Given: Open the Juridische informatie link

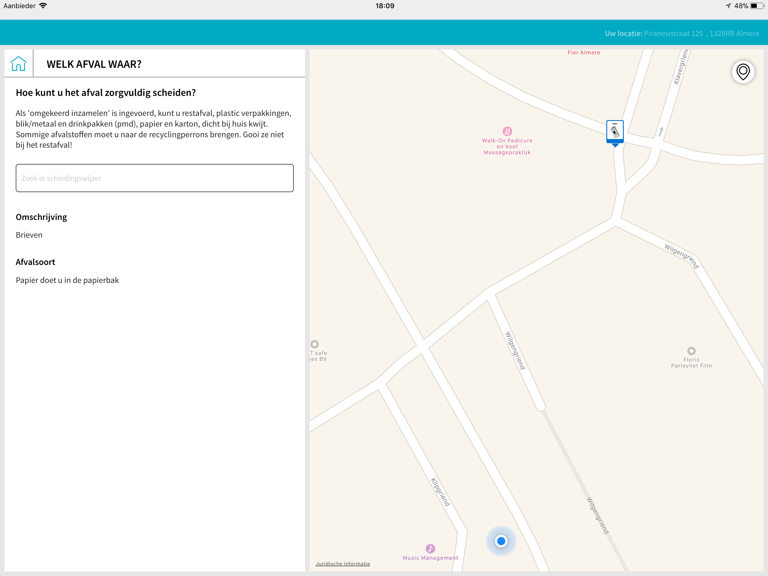Looking at the screenshot, I should tap(342, 564).
